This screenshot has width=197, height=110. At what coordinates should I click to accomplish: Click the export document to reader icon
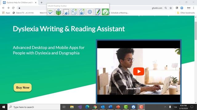(x=82, y=12)
